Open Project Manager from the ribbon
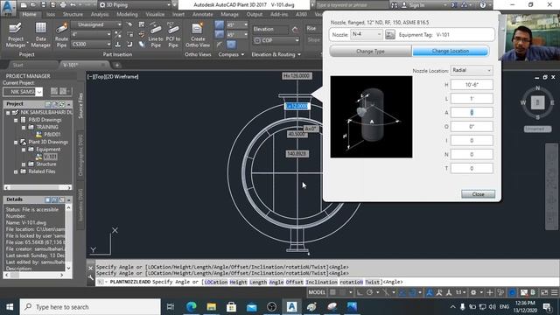560x315 pixels. pos(16,35)
